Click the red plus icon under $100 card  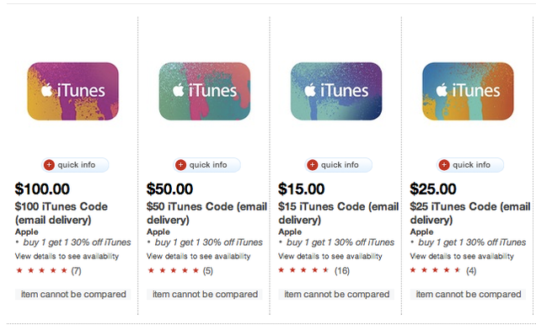click(49, 165)
